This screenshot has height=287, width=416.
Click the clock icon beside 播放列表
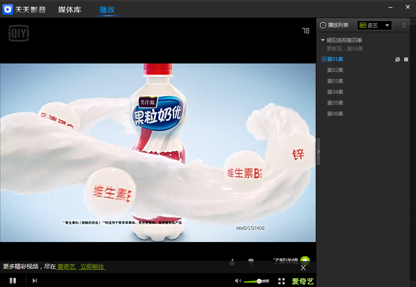[323, 25]
